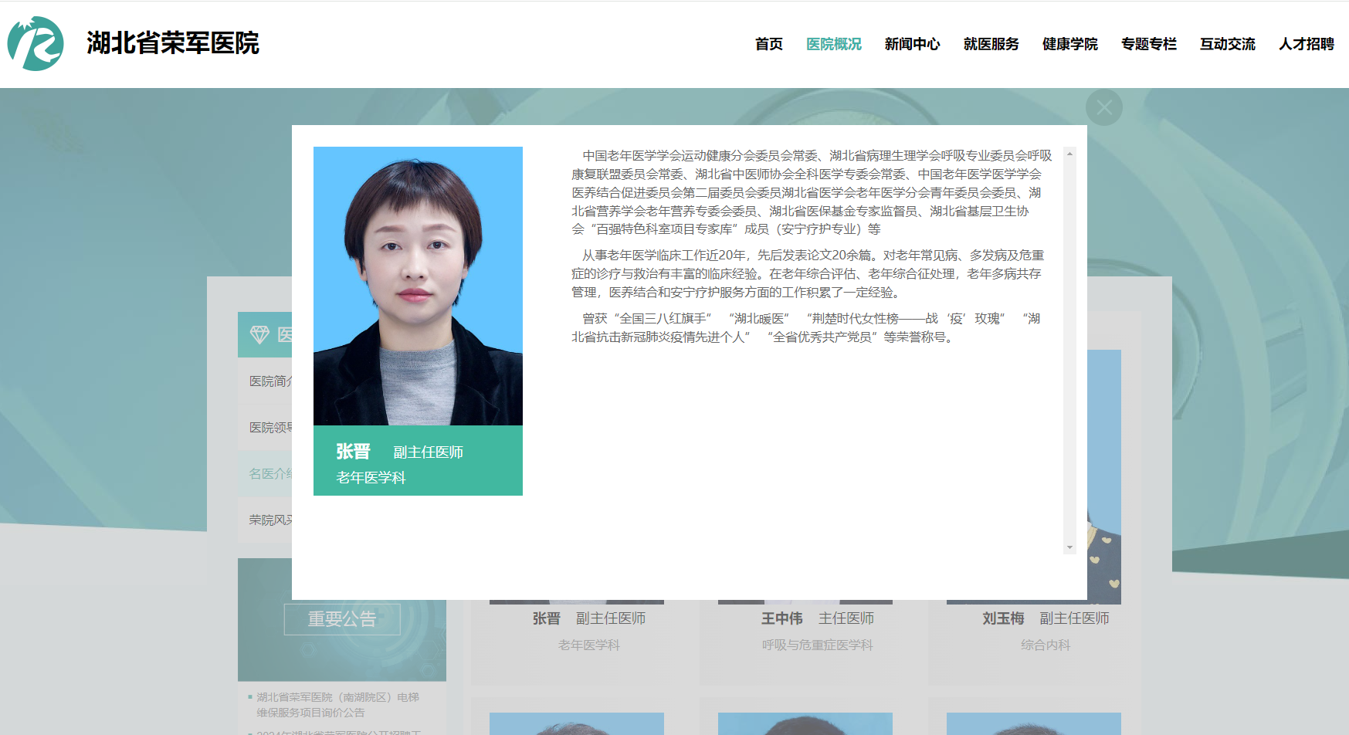
Task: Click 副主任医师 title in popup banner
Action: point(429,452)
